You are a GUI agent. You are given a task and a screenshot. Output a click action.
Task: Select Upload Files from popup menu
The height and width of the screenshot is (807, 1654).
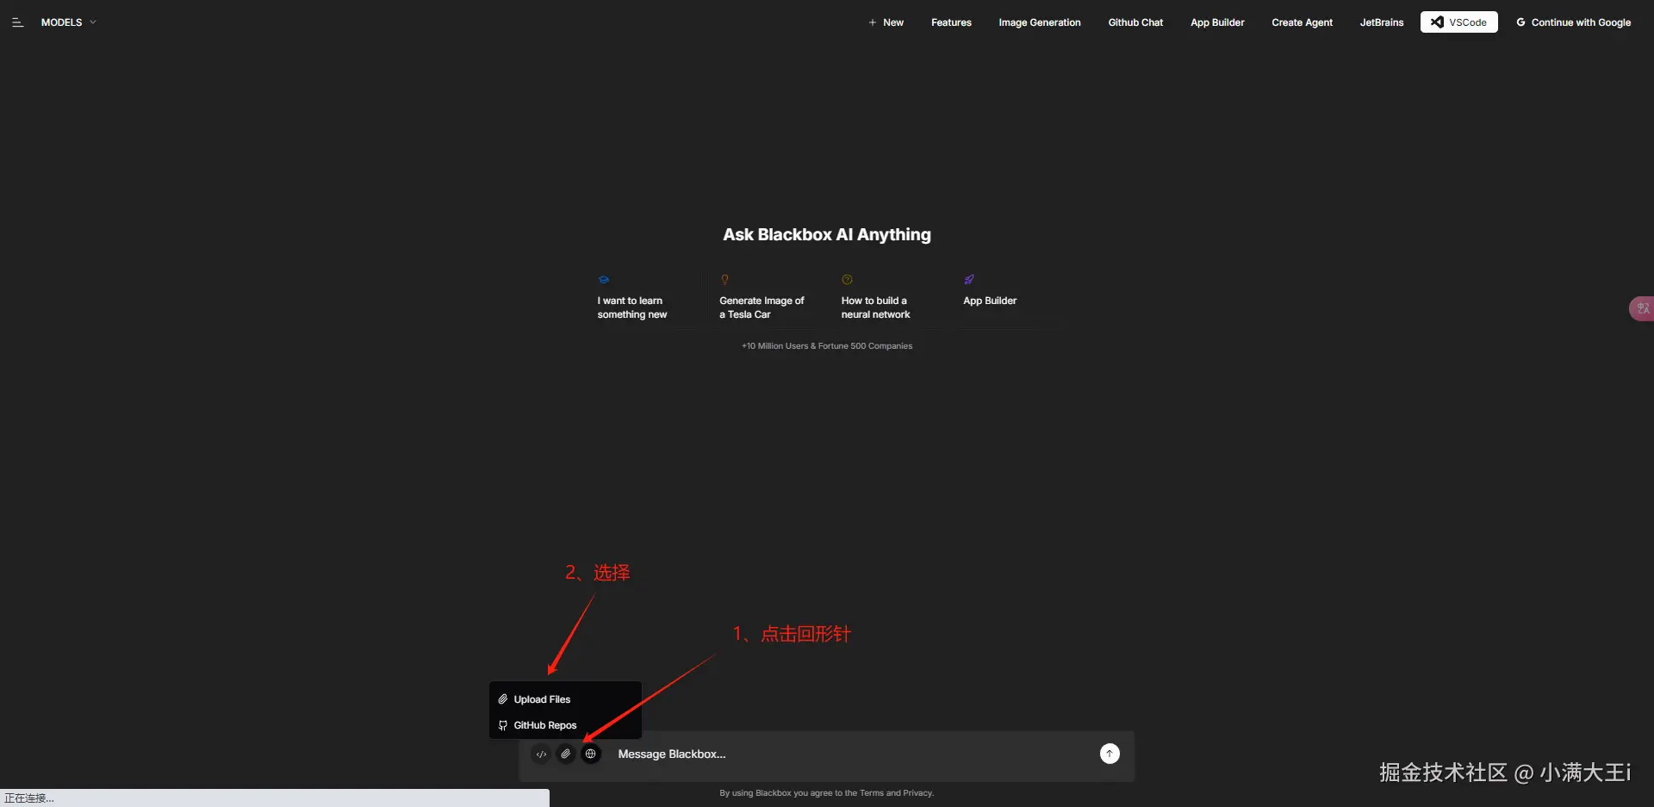(x=565, y=699)
